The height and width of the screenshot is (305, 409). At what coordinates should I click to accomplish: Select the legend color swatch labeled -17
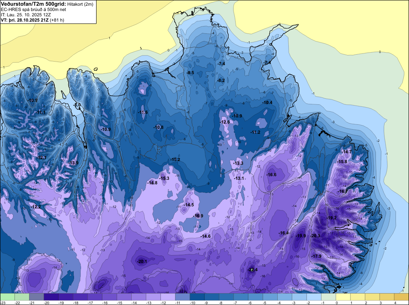(x=95, y=297)
